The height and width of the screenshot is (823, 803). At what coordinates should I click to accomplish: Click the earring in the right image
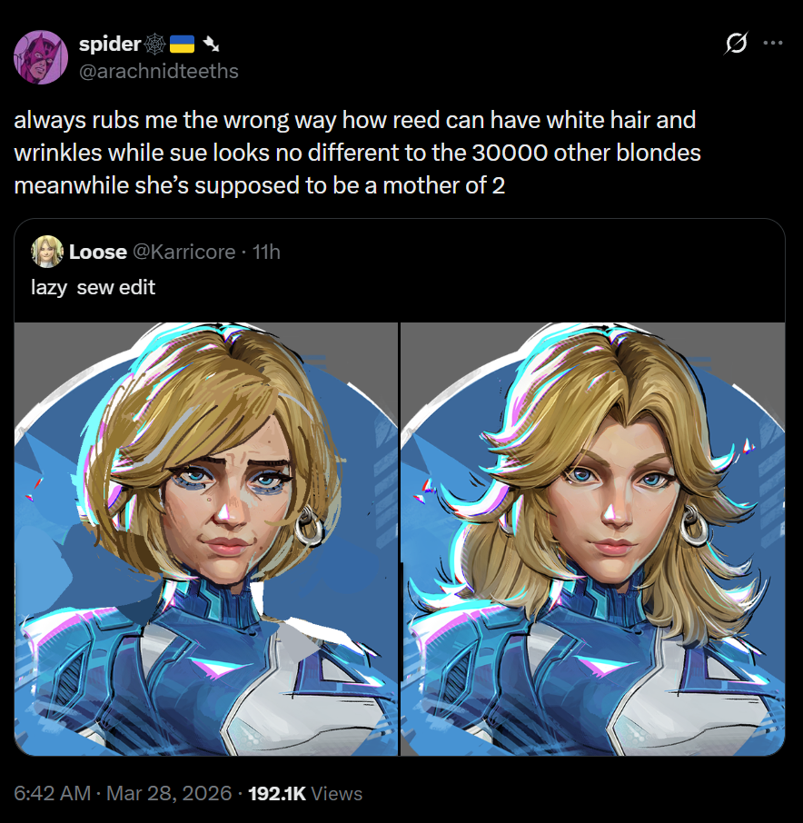(x=694, y=525)
